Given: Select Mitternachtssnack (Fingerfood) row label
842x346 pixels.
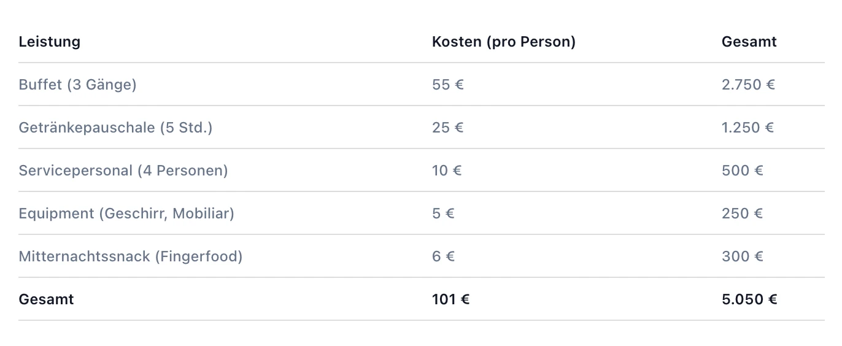Looking at the screenshot, I should pos(131,256).
